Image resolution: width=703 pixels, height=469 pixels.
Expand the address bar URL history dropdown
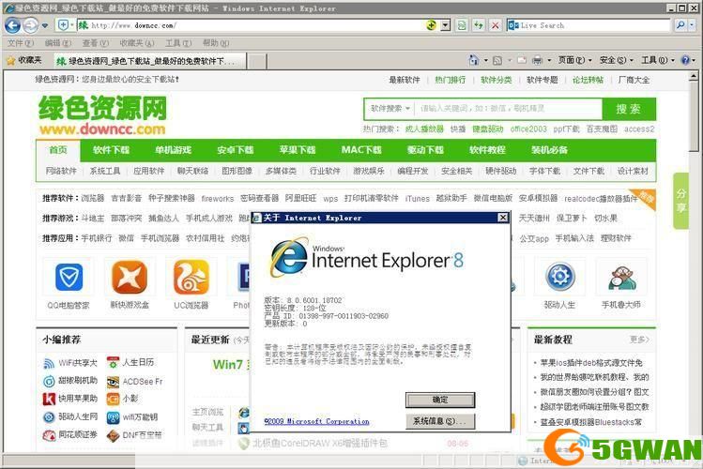pos(445,25)
